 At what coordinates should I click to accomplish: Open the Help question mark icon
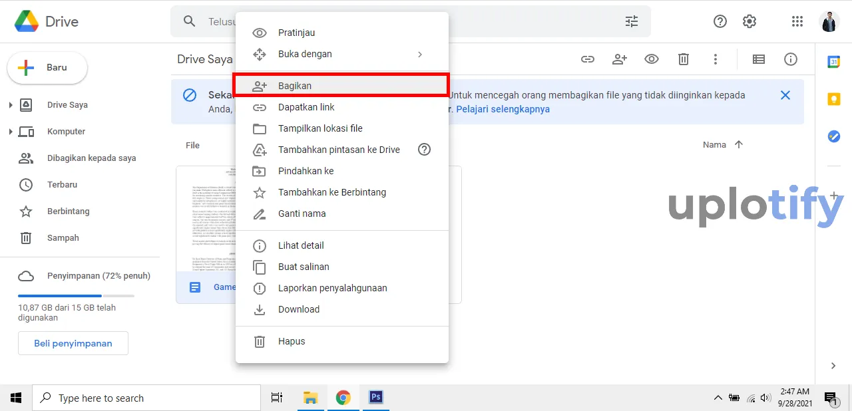[720, 21]
